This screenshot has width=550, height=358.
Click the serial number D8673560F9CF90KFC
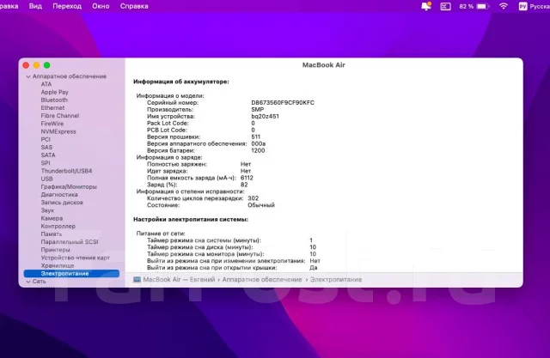pyautogui.click(x=283, y=103)
